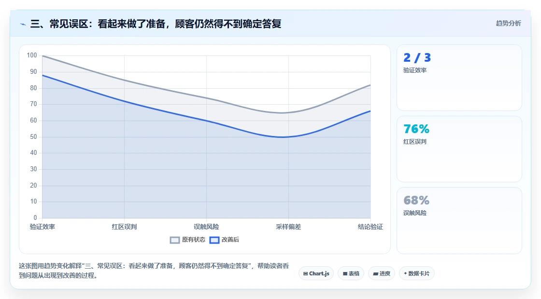
Task: Toggle the 改善后 legend swatch
Action: (214, 240)
